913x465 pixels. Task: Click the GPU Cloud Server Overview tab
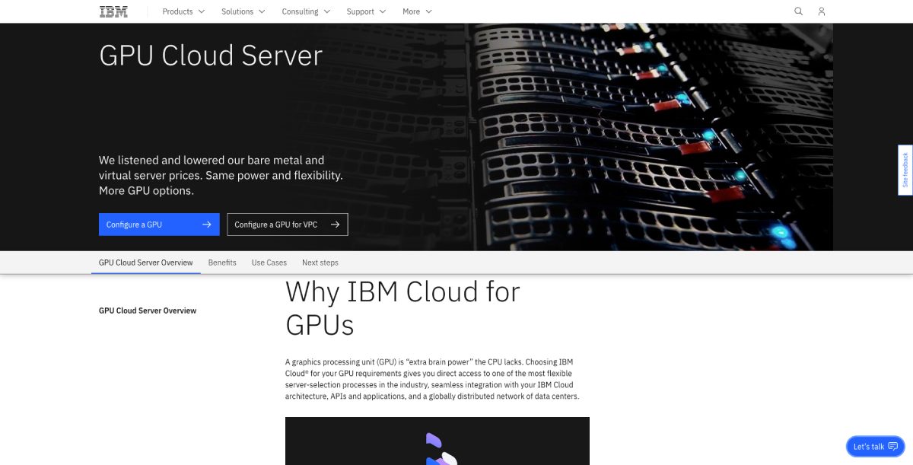pyautogui.click(x=145, y=262)
